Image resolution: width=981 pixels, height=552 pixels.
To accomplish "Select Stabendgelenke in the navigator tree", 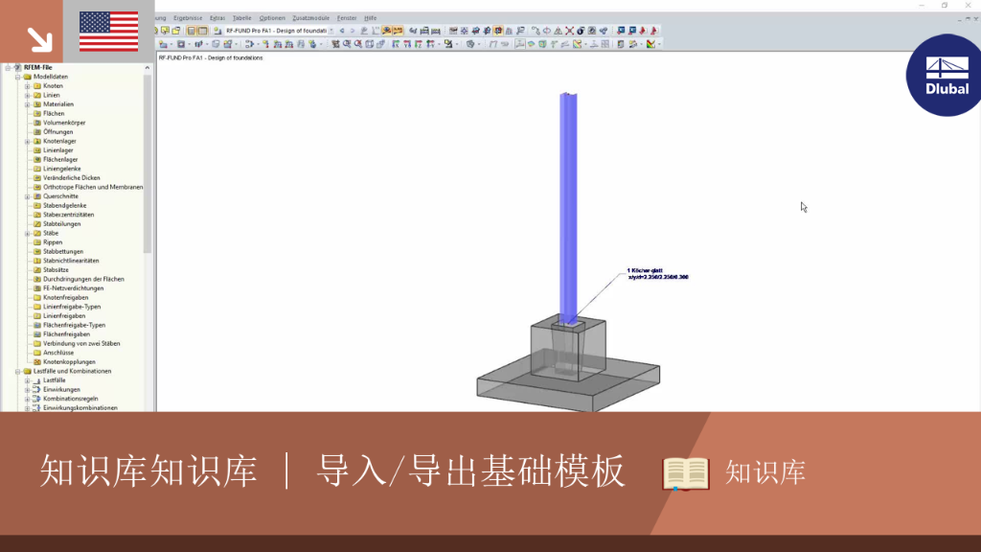I will pos(64,205).
